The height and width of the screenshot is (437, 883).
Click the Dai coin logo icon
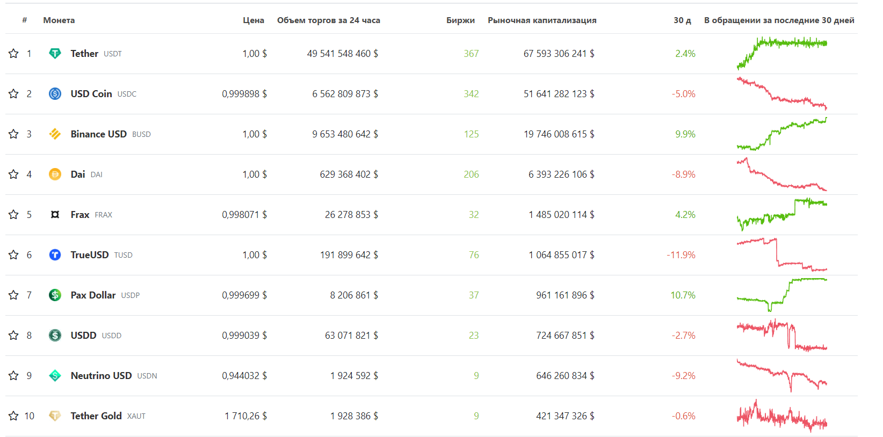pos(55,174)
